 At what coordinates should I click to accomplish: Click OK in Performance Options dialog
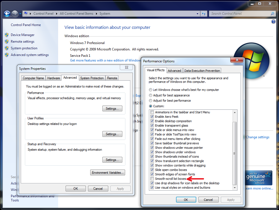(186, 200)
